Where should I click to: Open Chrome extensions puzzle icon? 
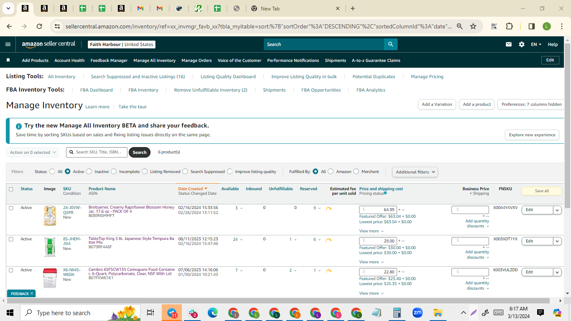click(509, 26)
